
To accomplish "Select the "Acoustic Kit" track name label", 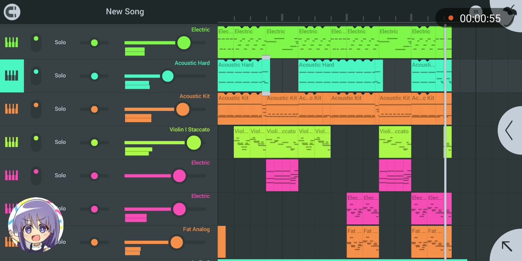I will [x=195, y=96].
